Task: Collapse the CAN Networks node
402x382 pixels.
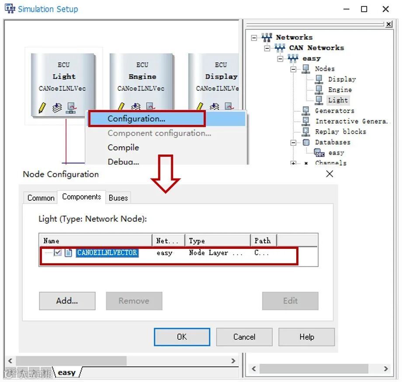Action: (267, 48)
